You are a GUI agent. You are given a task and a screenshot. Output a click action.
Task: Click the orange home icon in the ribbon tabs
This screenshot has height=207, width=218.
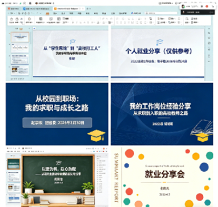coord(47,13)
